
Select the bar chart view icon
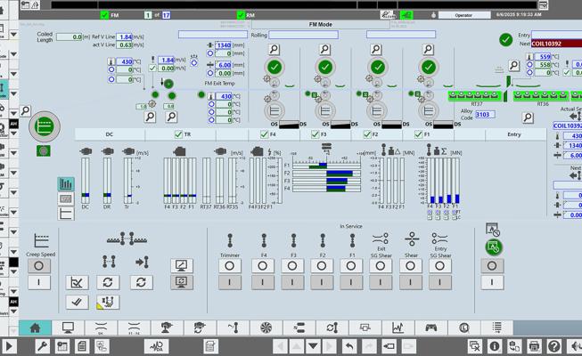coord(66,184)
